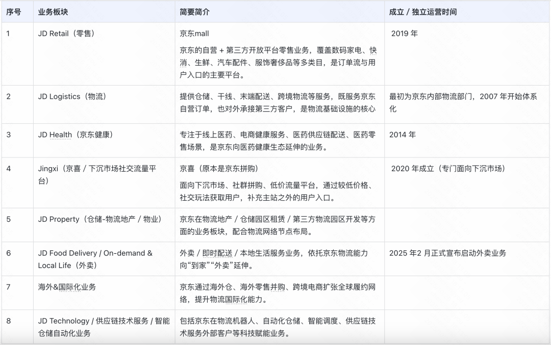Click the 序号 column header
This screenshot has width=551, height=345.
click(x=14, y=12)
